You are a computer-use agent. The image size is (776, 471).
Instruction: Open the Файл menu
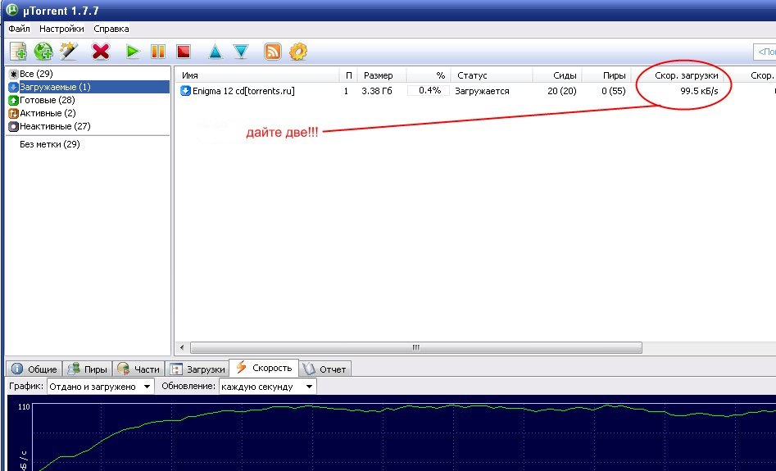click(20, 29)
